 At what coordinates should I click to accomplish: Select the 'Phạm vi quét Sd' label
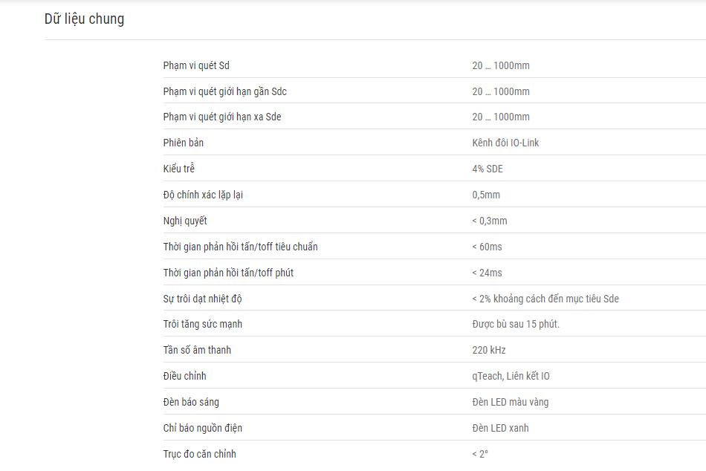[196, 65]
